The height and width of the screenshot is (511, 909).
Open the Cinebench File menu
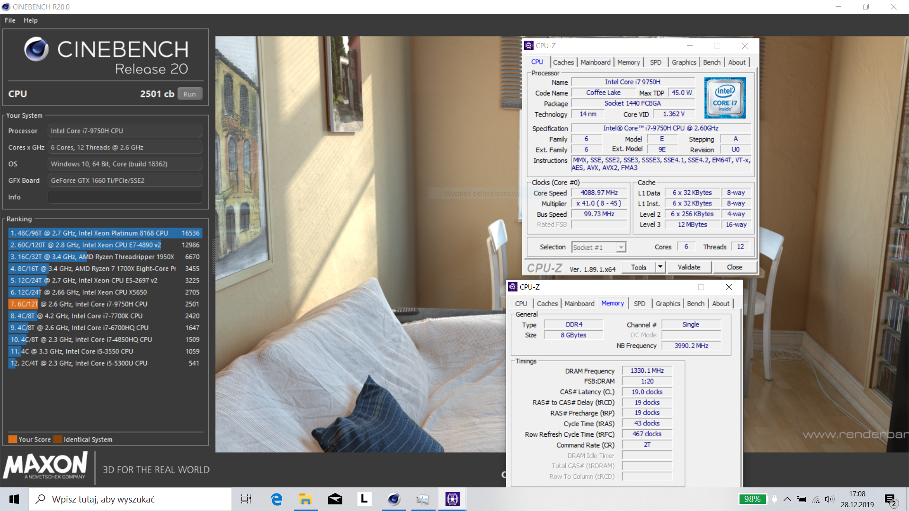(10, 20)
